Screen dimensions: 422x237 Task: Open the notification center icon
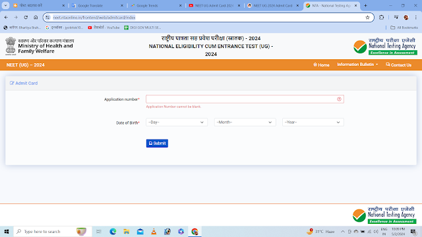[x=413, y=231]
